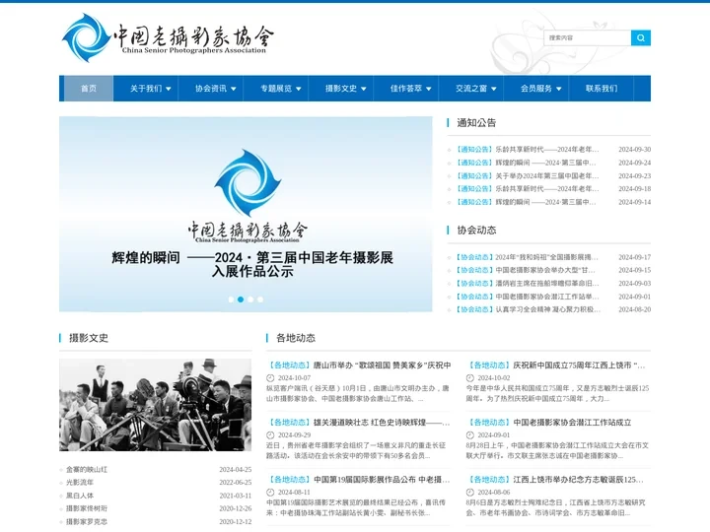Expand the arrow next to 关于我们
This screenshot has height=532, width=710.
click(x=169, y=89)
